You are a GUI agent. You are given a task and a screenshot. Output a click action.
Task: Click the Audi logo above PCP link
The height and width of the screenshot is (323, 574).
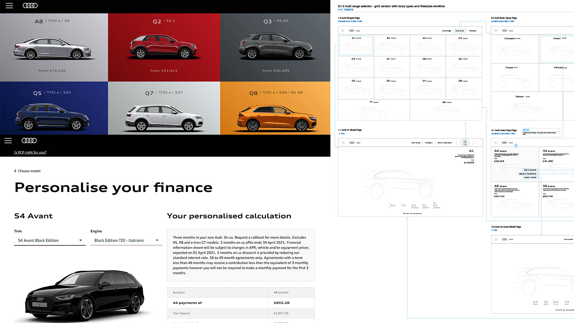pyautogui.click(x=29, y=140)
